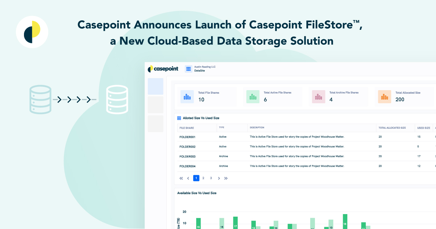The image size is (436, 229).
Task: Go to page 3 of the file share table
Action: [x=211, y=178]
